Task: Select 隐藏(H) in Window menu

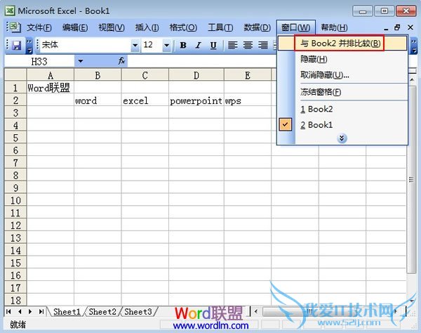Action: click(342, 59)
